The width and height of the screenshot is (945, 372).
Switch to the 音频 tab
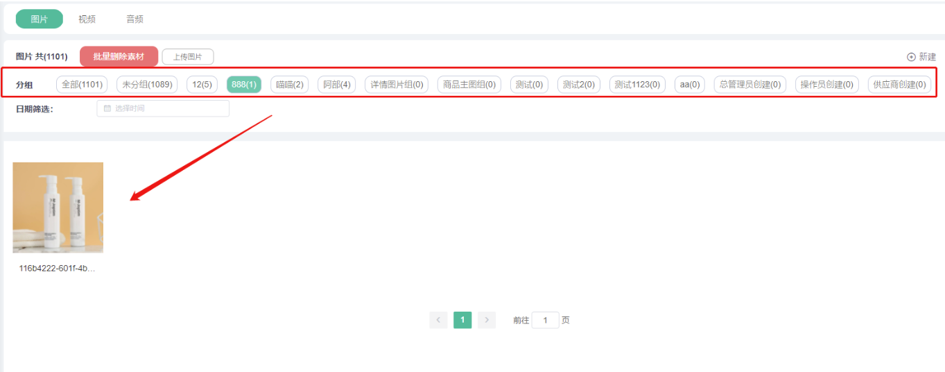(135, 19)
